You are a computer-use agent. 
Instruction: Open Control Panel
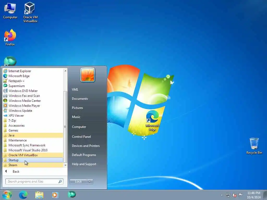(x=81, y=136)
